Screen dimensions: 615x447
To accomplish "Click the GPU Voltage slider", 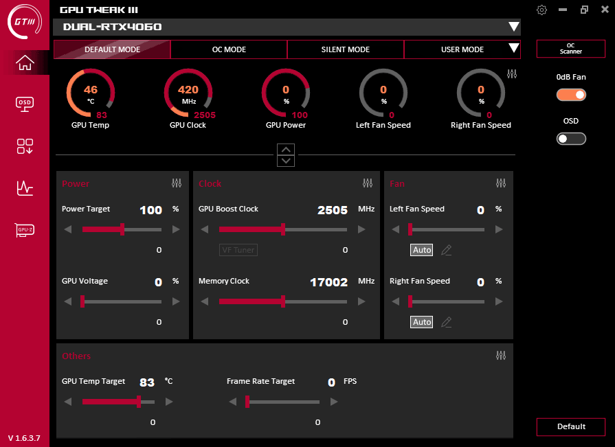I will (x=122, y=301).
